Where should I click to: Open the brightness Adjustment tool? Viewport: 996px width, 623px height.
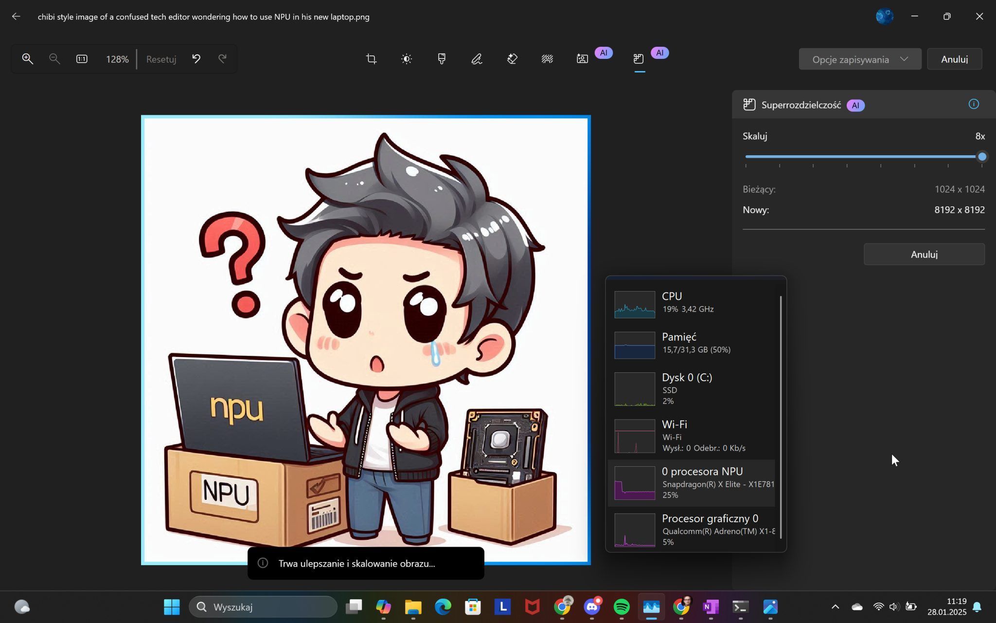tap(407, 59)
